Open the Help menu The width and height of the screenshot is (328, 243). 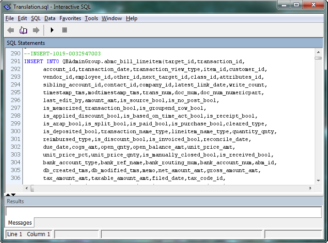(x=131, y=18)
